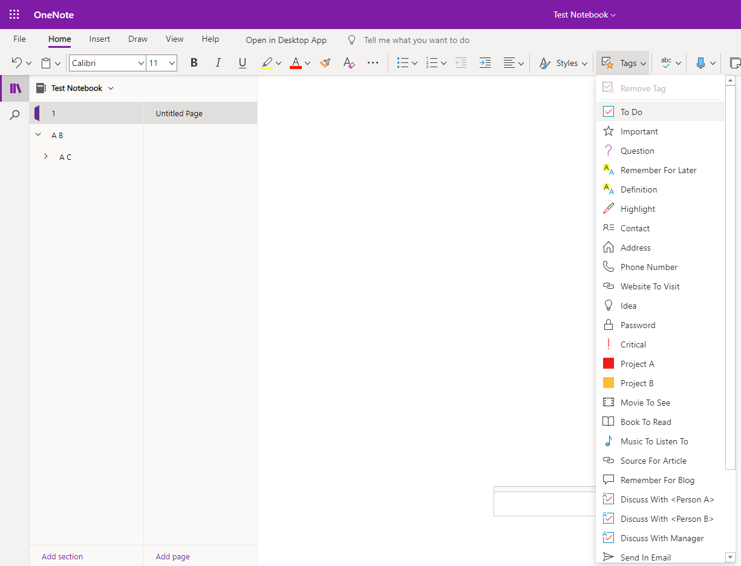This screenshot has width=741, height=566.
Task: Open the bullet style dropdown arrow
Action: [414, 64]
